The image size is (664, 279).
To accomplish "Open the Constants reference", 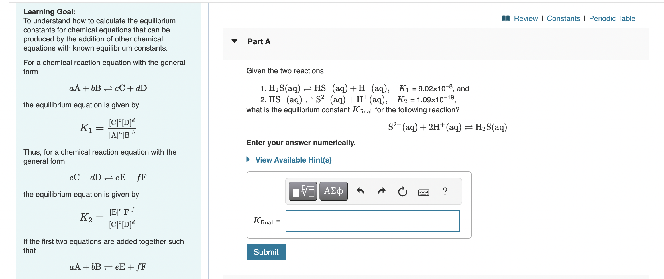I will coord(563,18).
